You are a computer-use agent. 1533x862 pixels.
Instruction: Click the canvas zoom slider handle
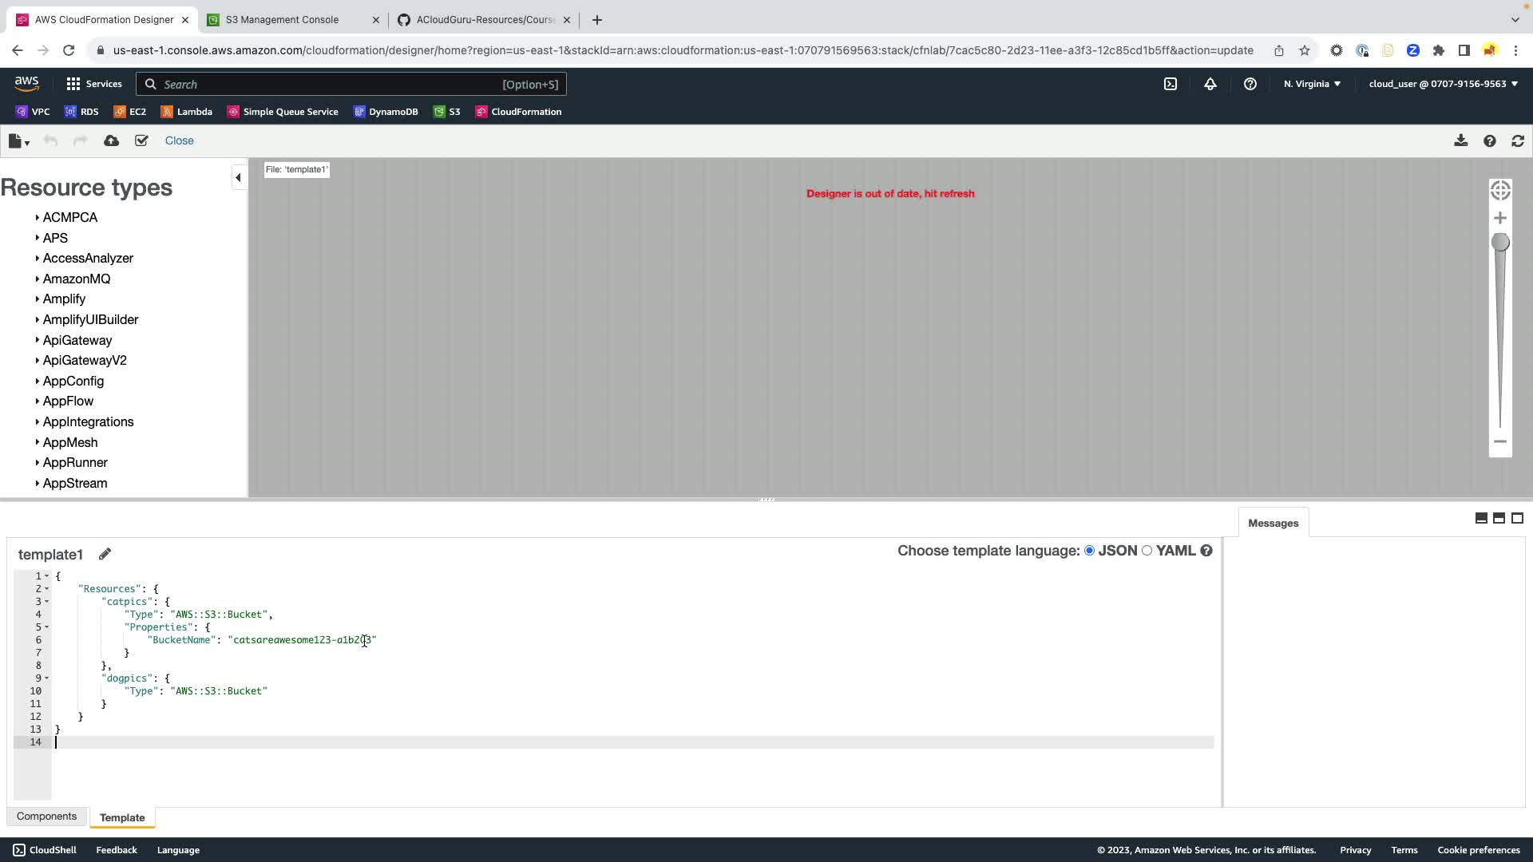(x=1500, y=242)
